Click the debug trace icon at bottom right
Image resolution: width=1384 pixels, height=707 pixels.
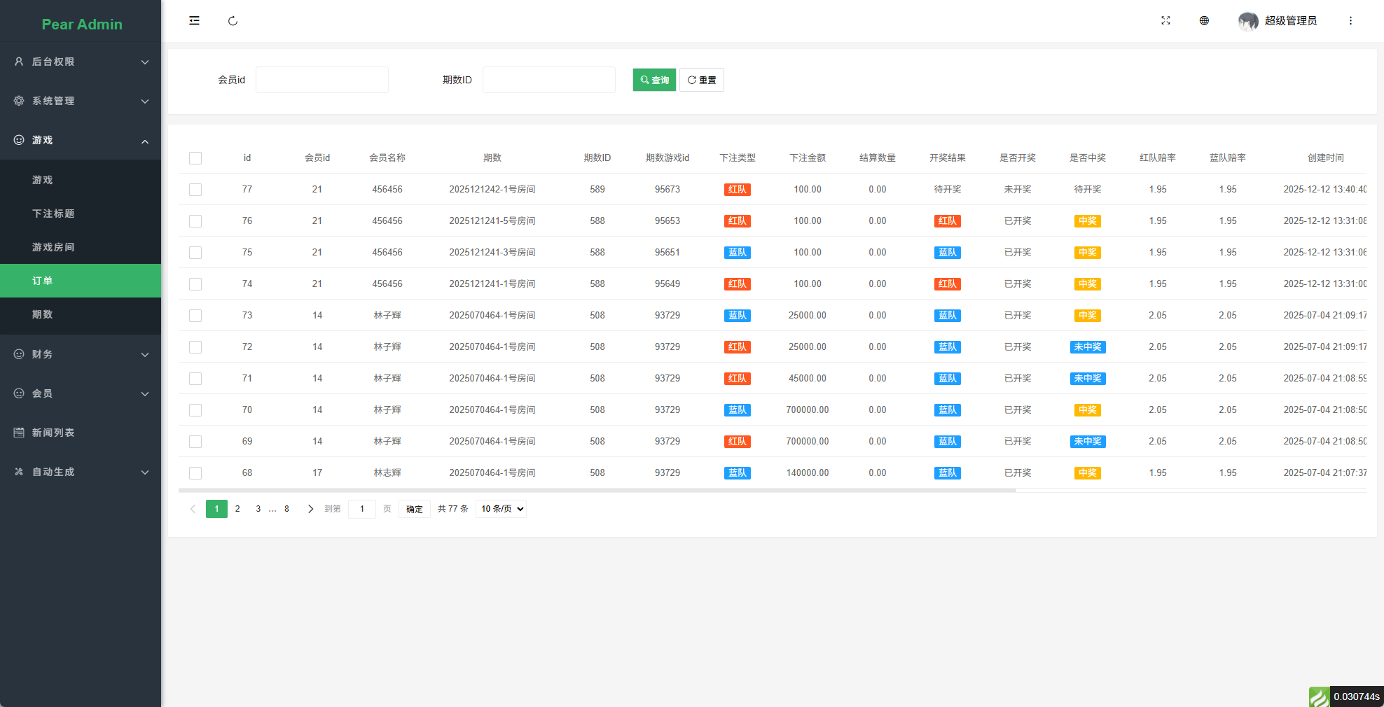1319,696
